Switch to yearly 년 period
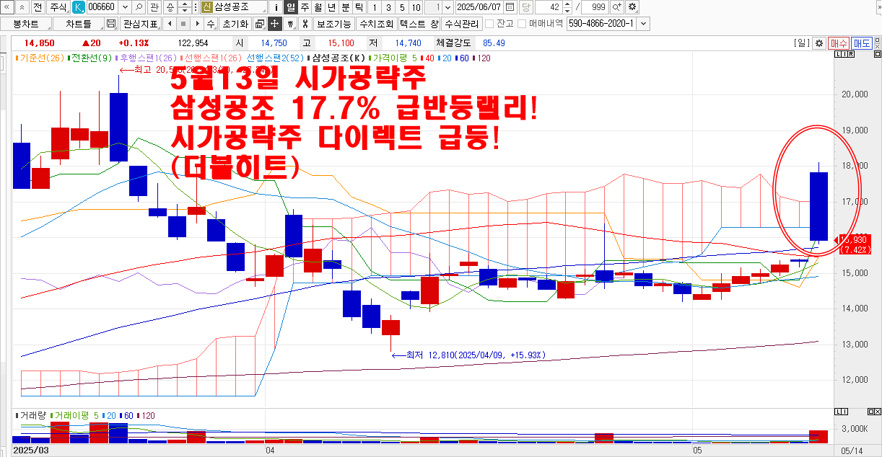 (332, 7)
